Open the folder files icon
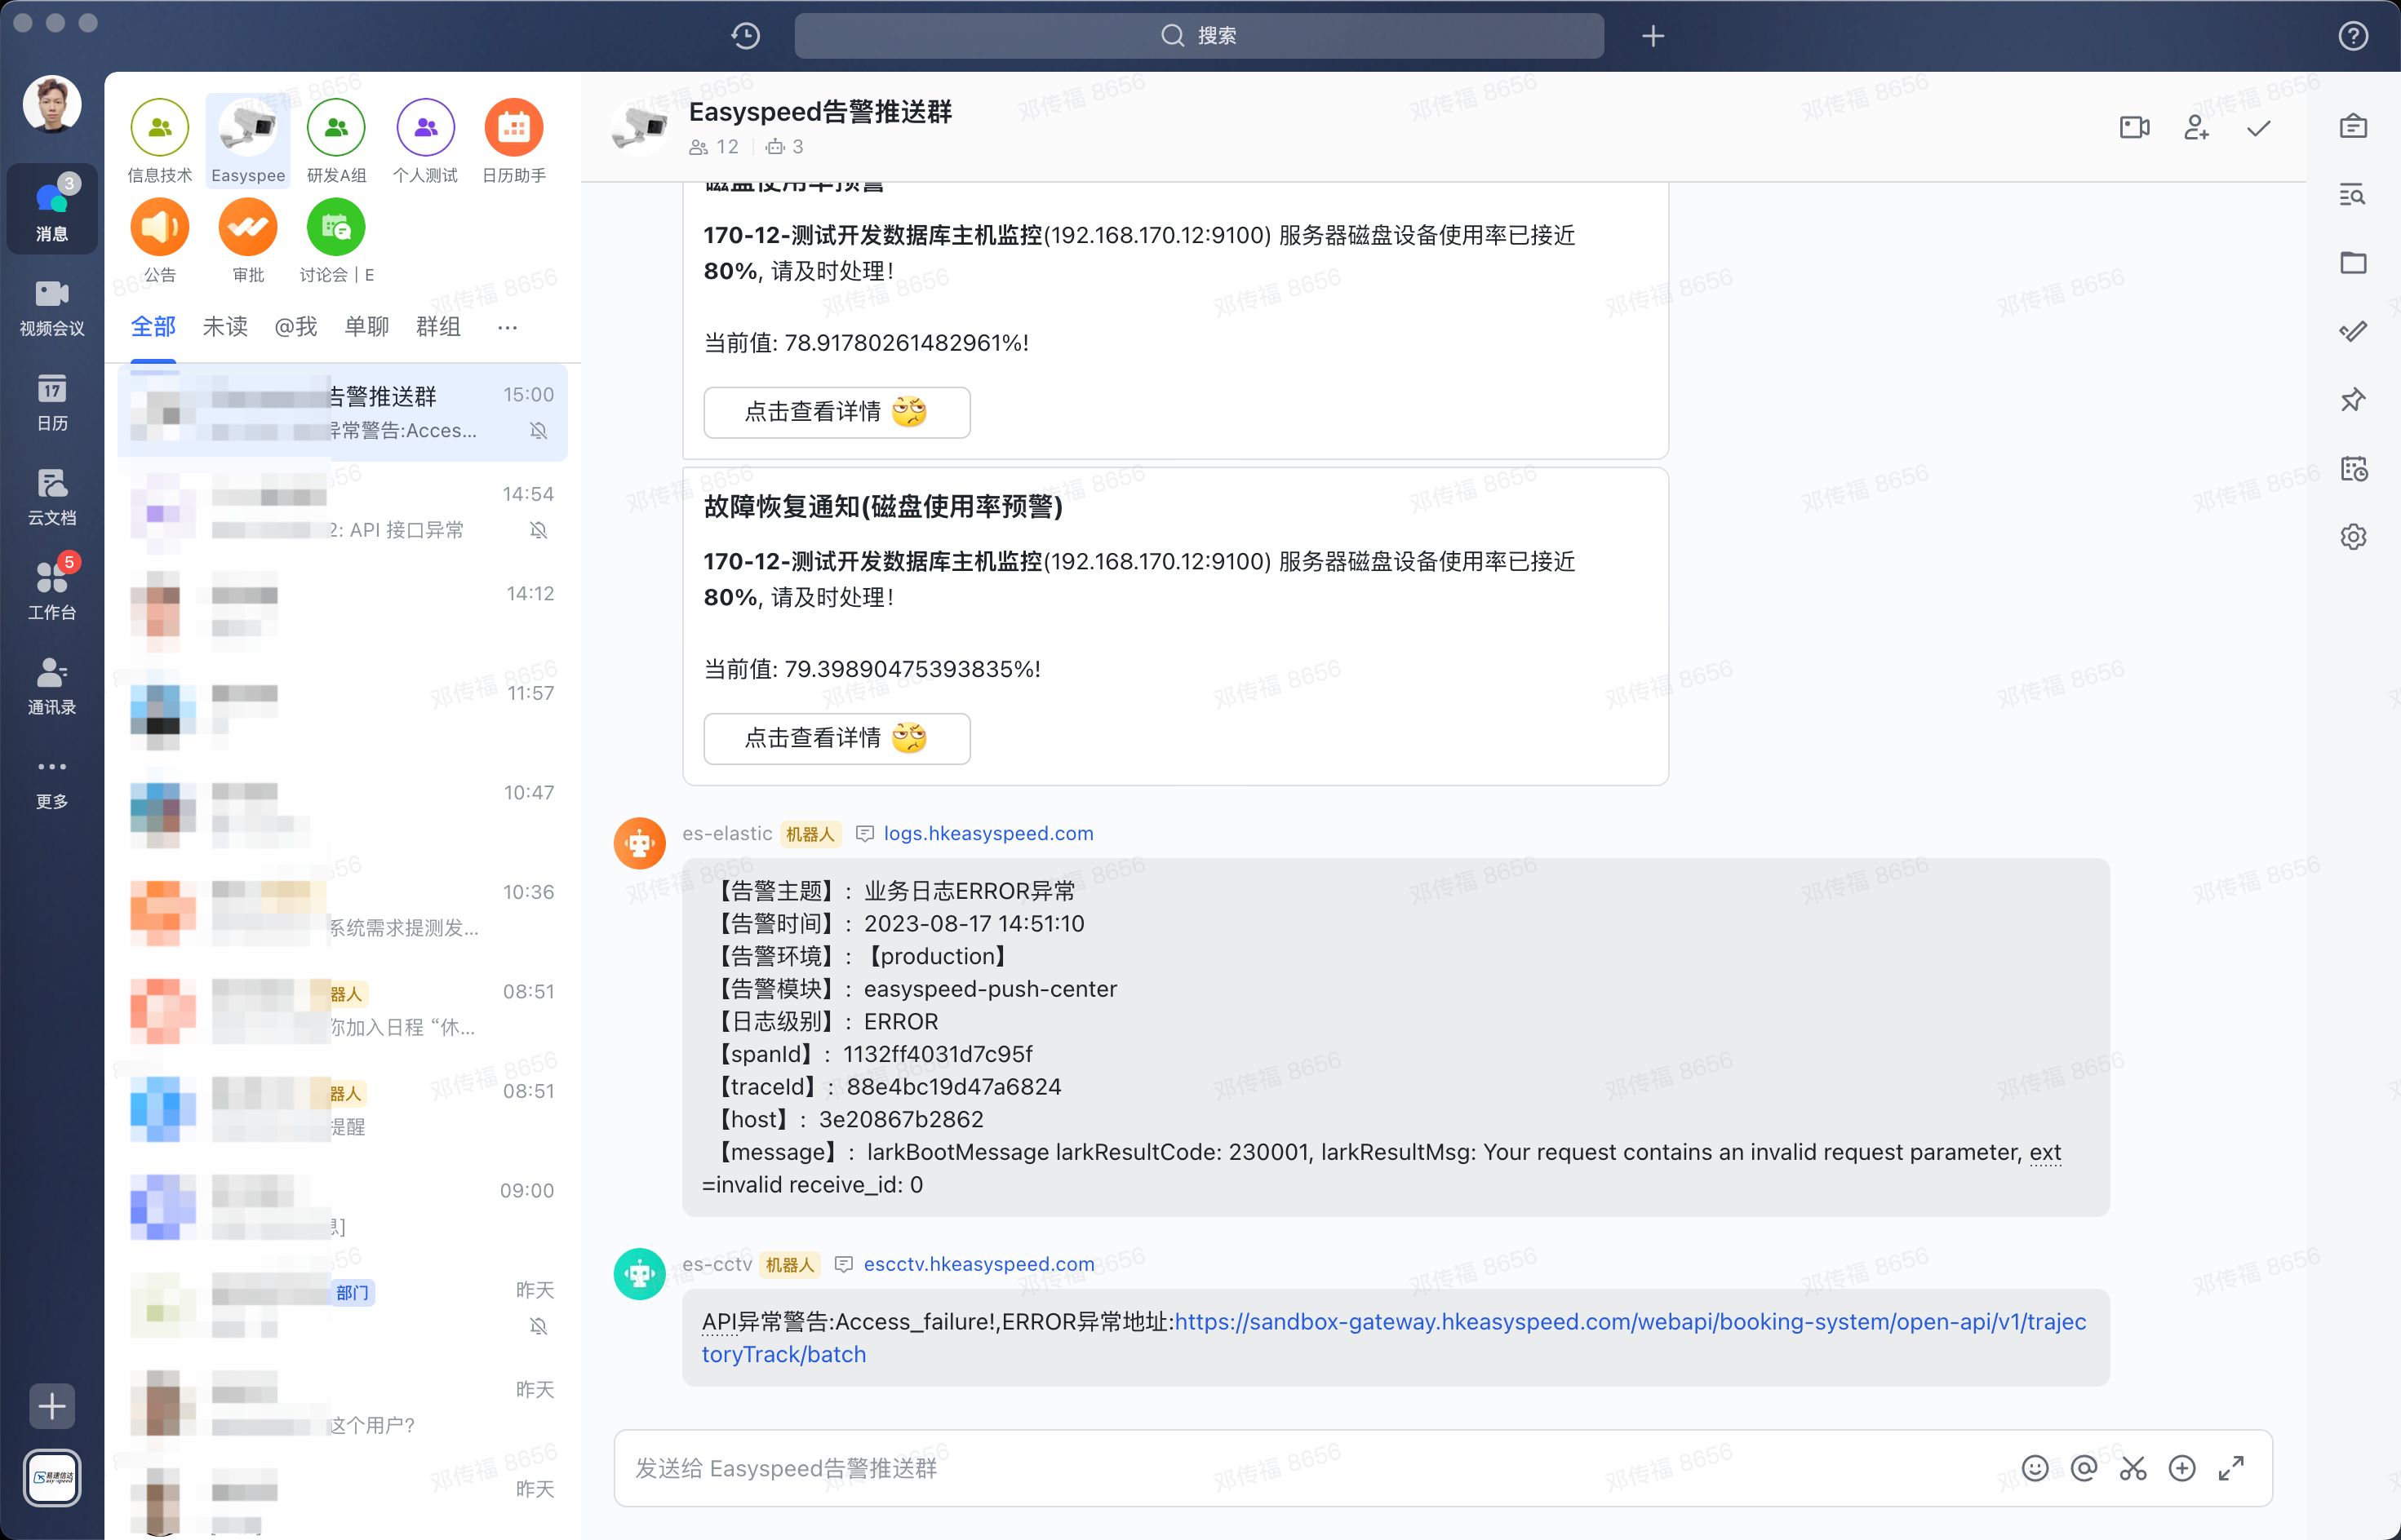 pyautogui.click(x=2353, y=262)
